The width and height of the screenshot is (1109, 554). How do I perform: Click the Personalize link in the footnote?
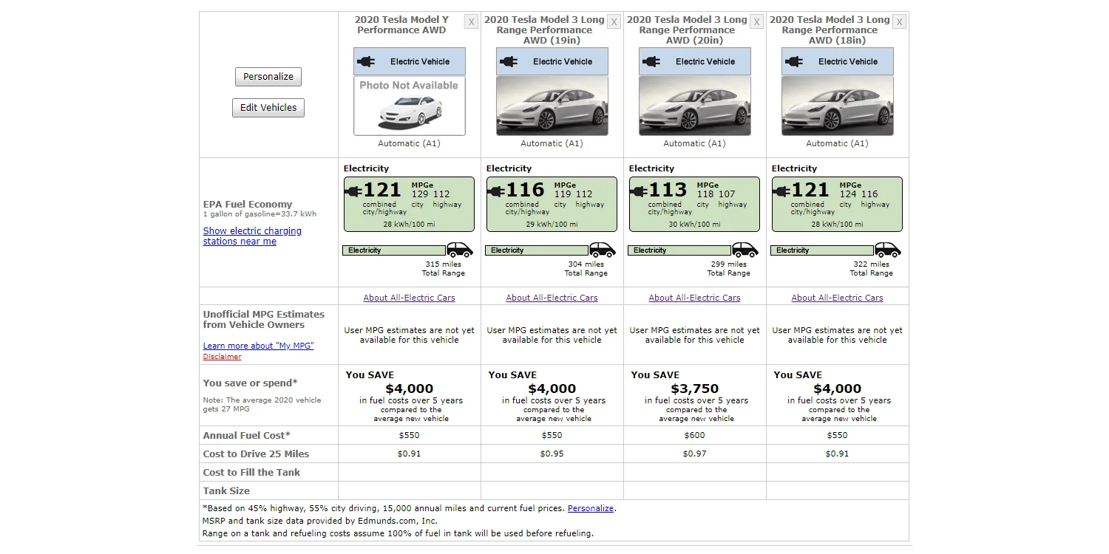point(590,508)
